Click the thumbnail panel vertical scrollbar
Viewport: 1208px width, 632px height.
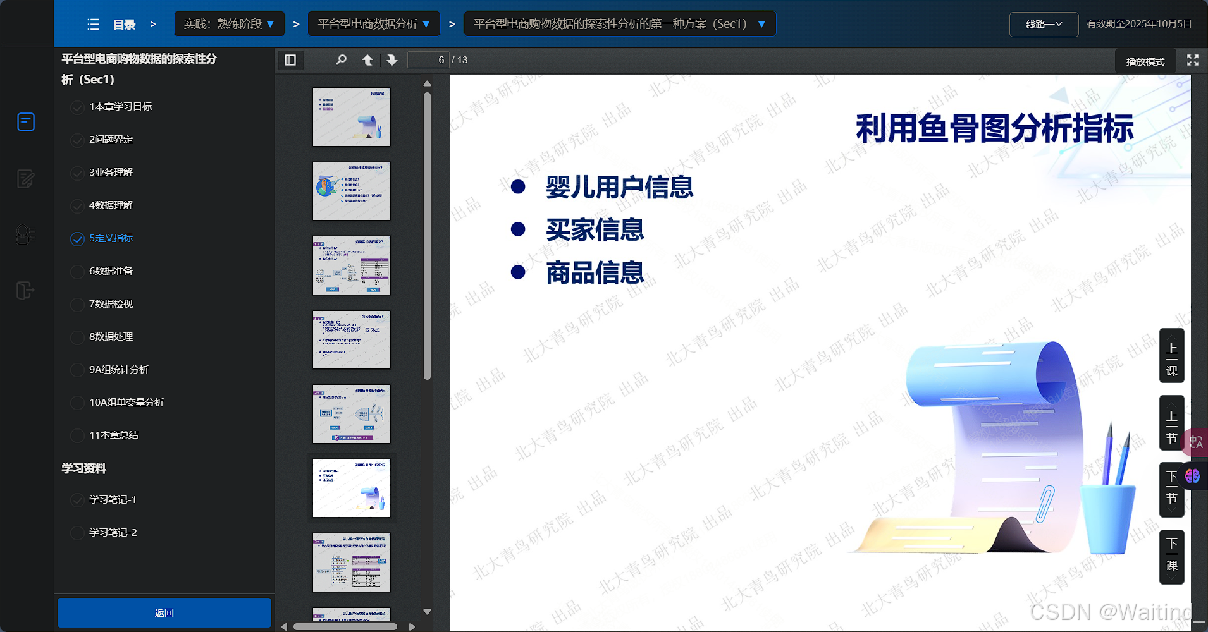[427, 235]
